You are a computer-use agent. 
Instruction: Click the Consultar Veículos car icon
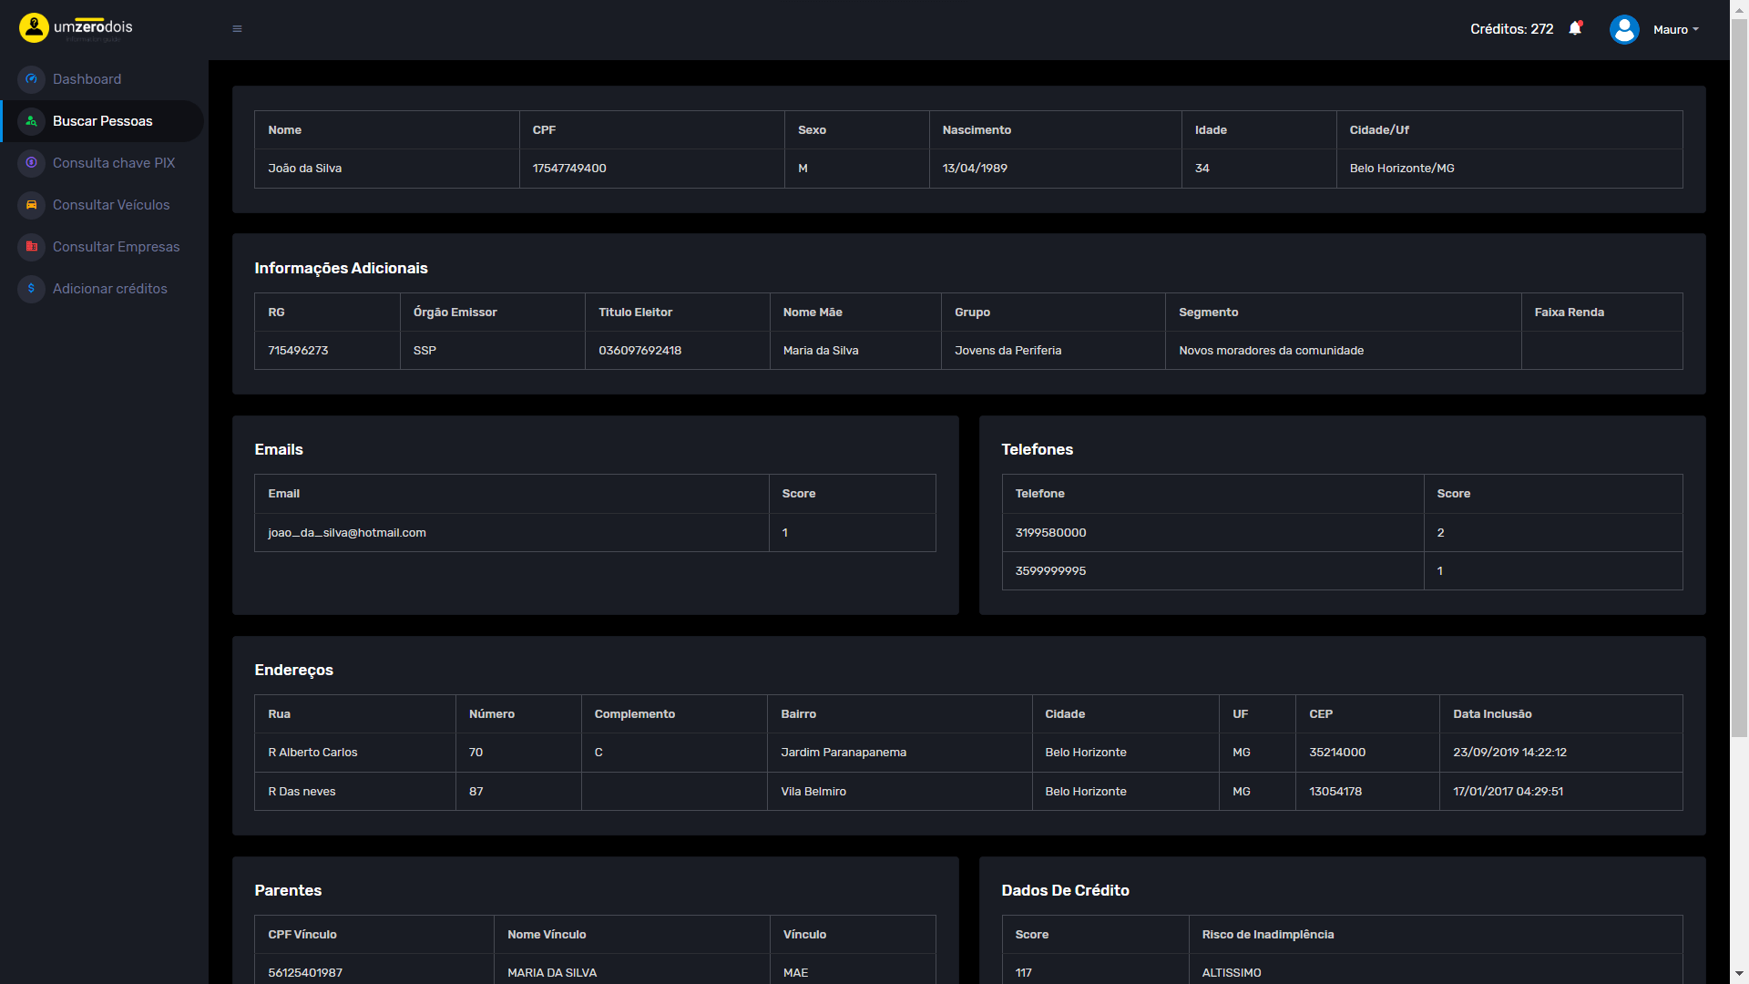pyautogui.click(x=31, y=205)
